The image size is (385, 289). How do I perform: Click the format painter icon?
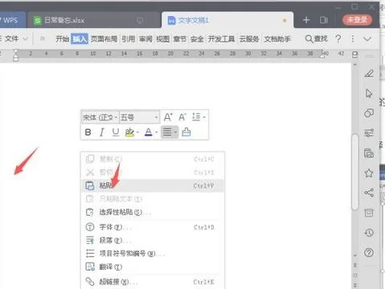pyautogui.click(x=186, y=132)
